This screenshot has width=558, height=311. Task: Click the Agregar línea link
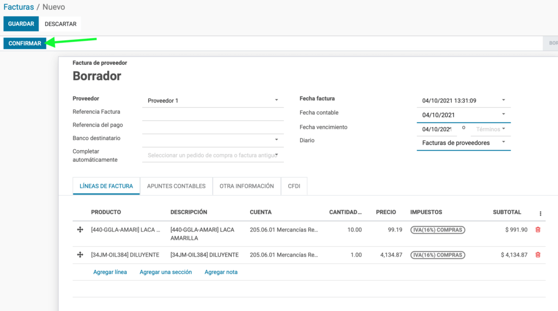[x=110, y=272]
